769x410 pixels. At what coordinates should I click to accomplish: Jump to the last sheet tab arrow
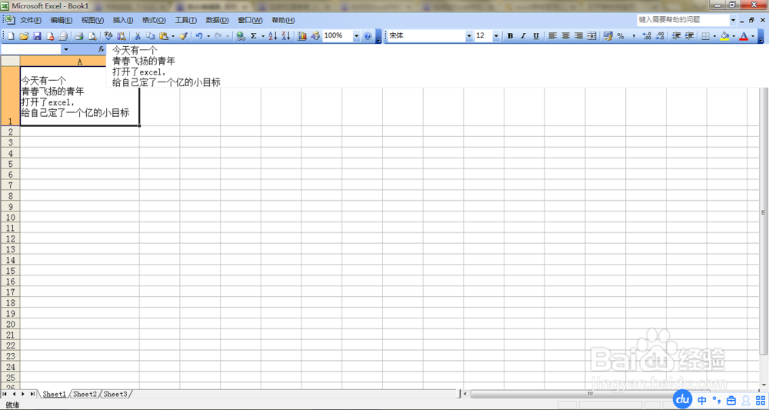[32, 394]
